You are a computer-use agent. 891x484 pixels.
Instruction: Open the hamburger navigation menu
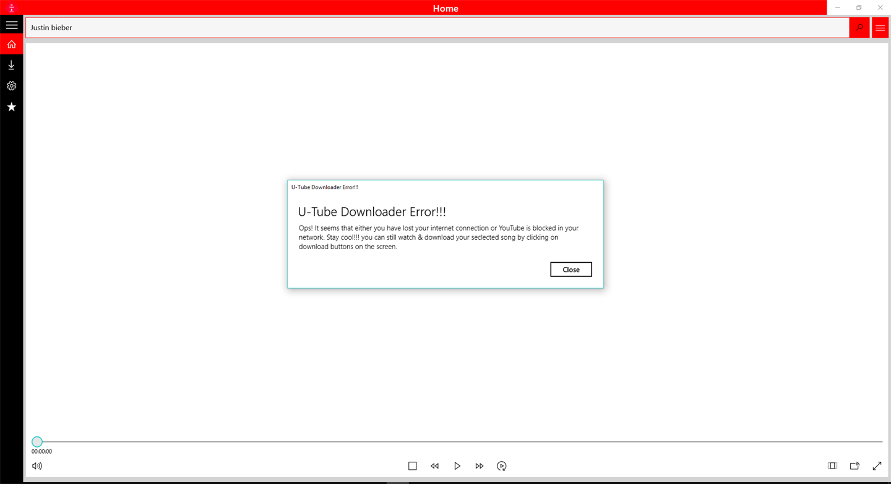(12, 25)
